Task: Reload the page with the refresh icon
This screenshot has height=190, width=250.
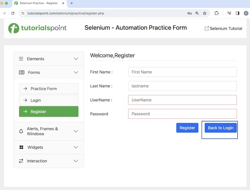Action: [x=13, y=13]
